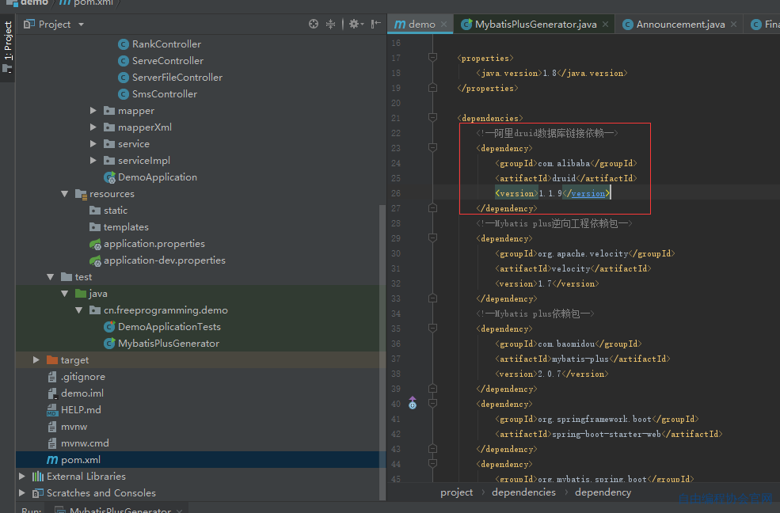Open ServeController class file
This screenshot has height=513, width=780.
[167, 61]
